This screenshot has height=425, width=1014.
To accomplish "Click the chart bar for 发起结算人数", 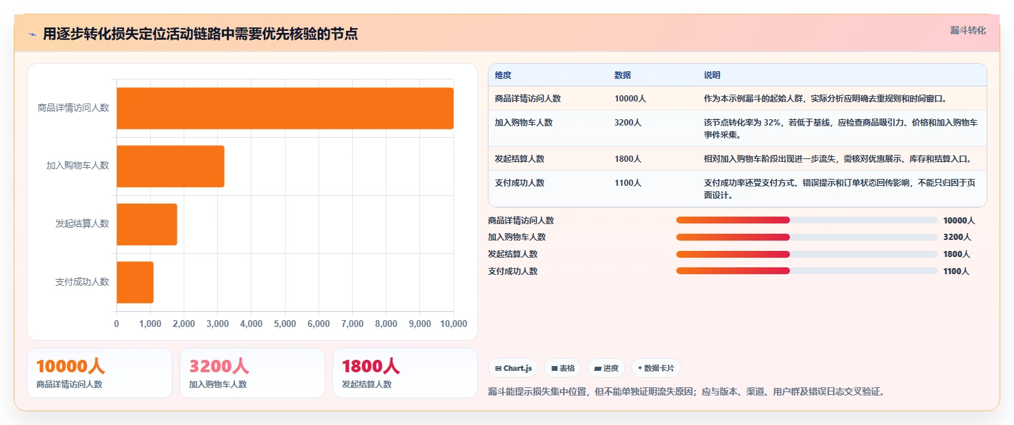I will [147, 224].
